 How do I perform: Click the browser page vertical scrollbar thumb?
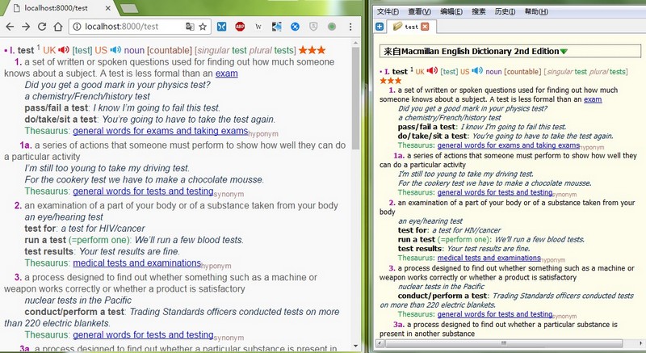[356, 99]
